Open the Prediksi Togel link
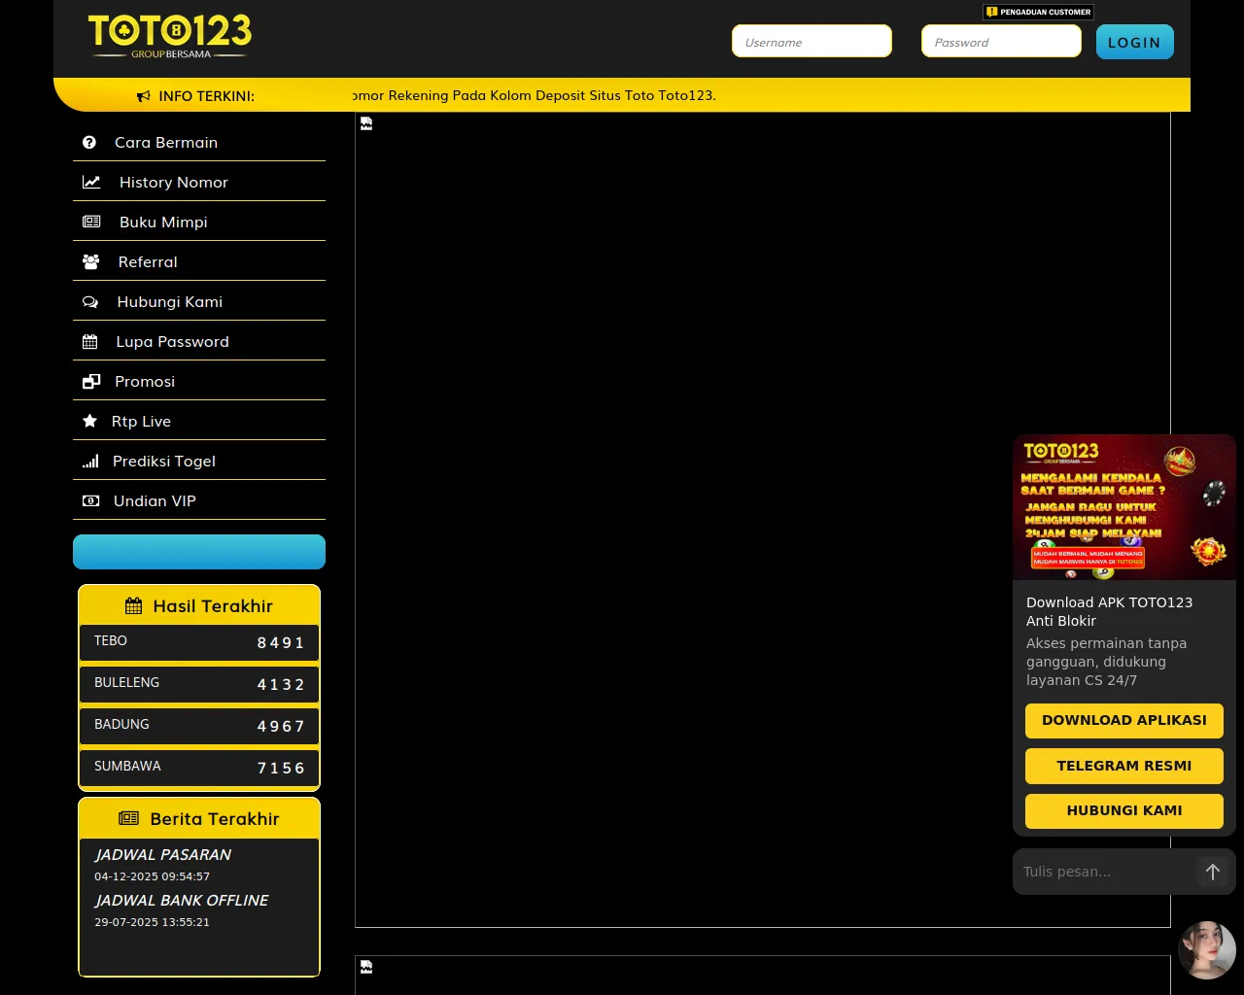This screenshot has width=1244, height=995. (199, 461)
